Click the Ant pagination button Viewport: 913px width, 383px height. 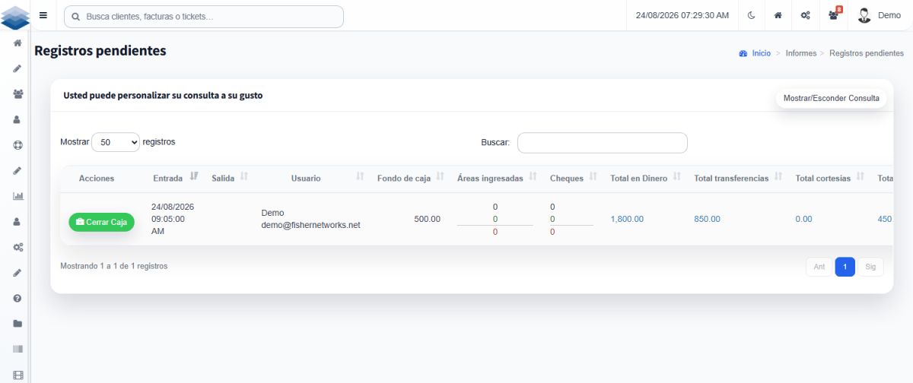(819, 267)
